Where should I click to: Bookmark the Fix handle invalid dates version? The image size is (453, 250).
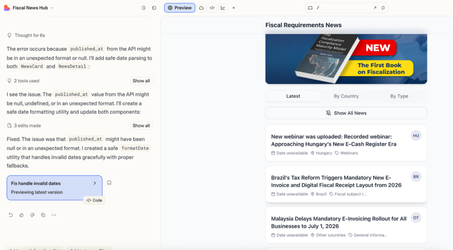[x=109, y=183]
